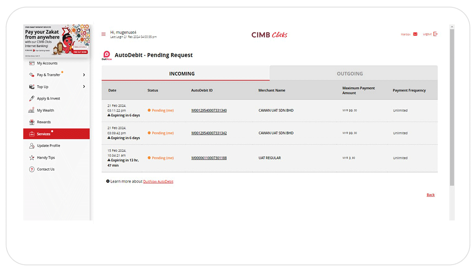Click the Contact Us question mark icon
This screenshot has height=272, width=476.
32,169
